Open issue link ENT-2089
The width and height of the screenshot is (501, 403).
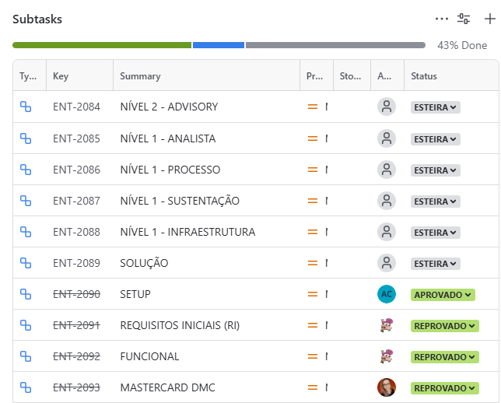click(x=77, y=263)
